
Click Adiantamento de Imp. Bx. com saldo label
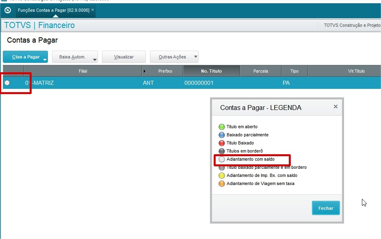tap(262, 175)
